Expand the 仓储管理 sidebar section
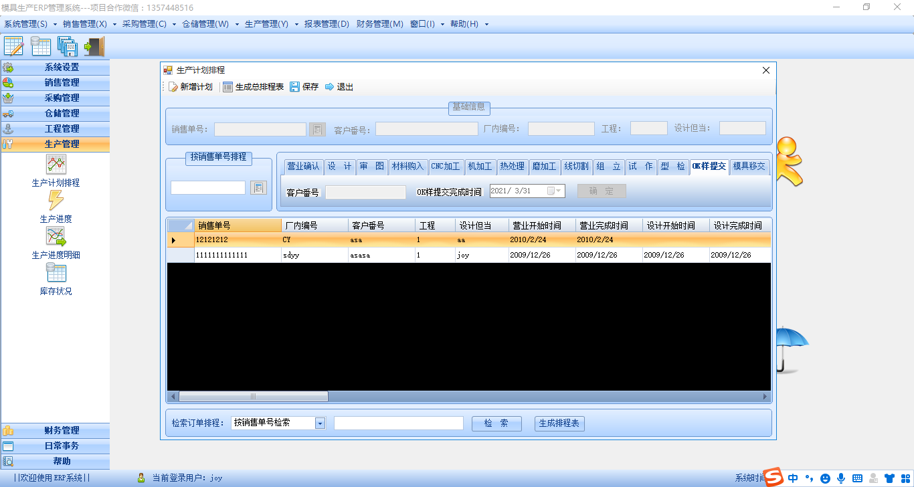 [56, 113]
